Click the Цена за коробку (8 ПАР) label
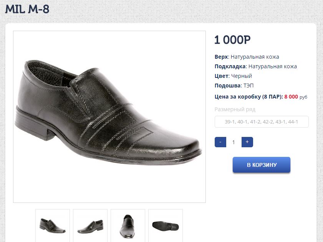The height and width of the screenshot is (242, 323). [248, 97]
